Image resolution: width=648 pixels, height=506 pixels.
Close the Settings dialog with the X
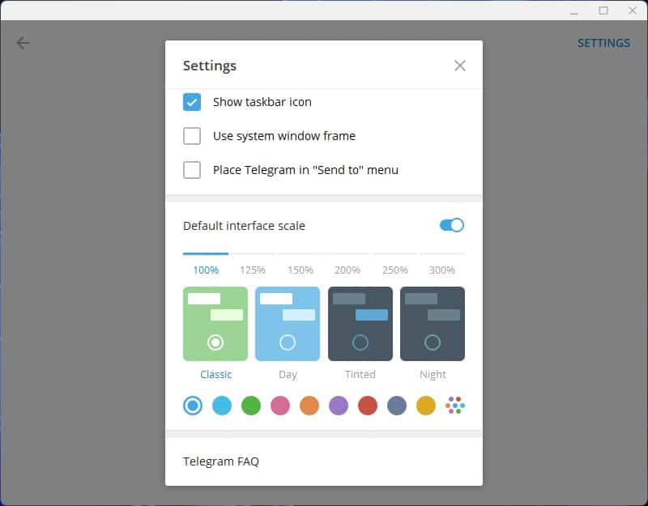coord(459,66)
